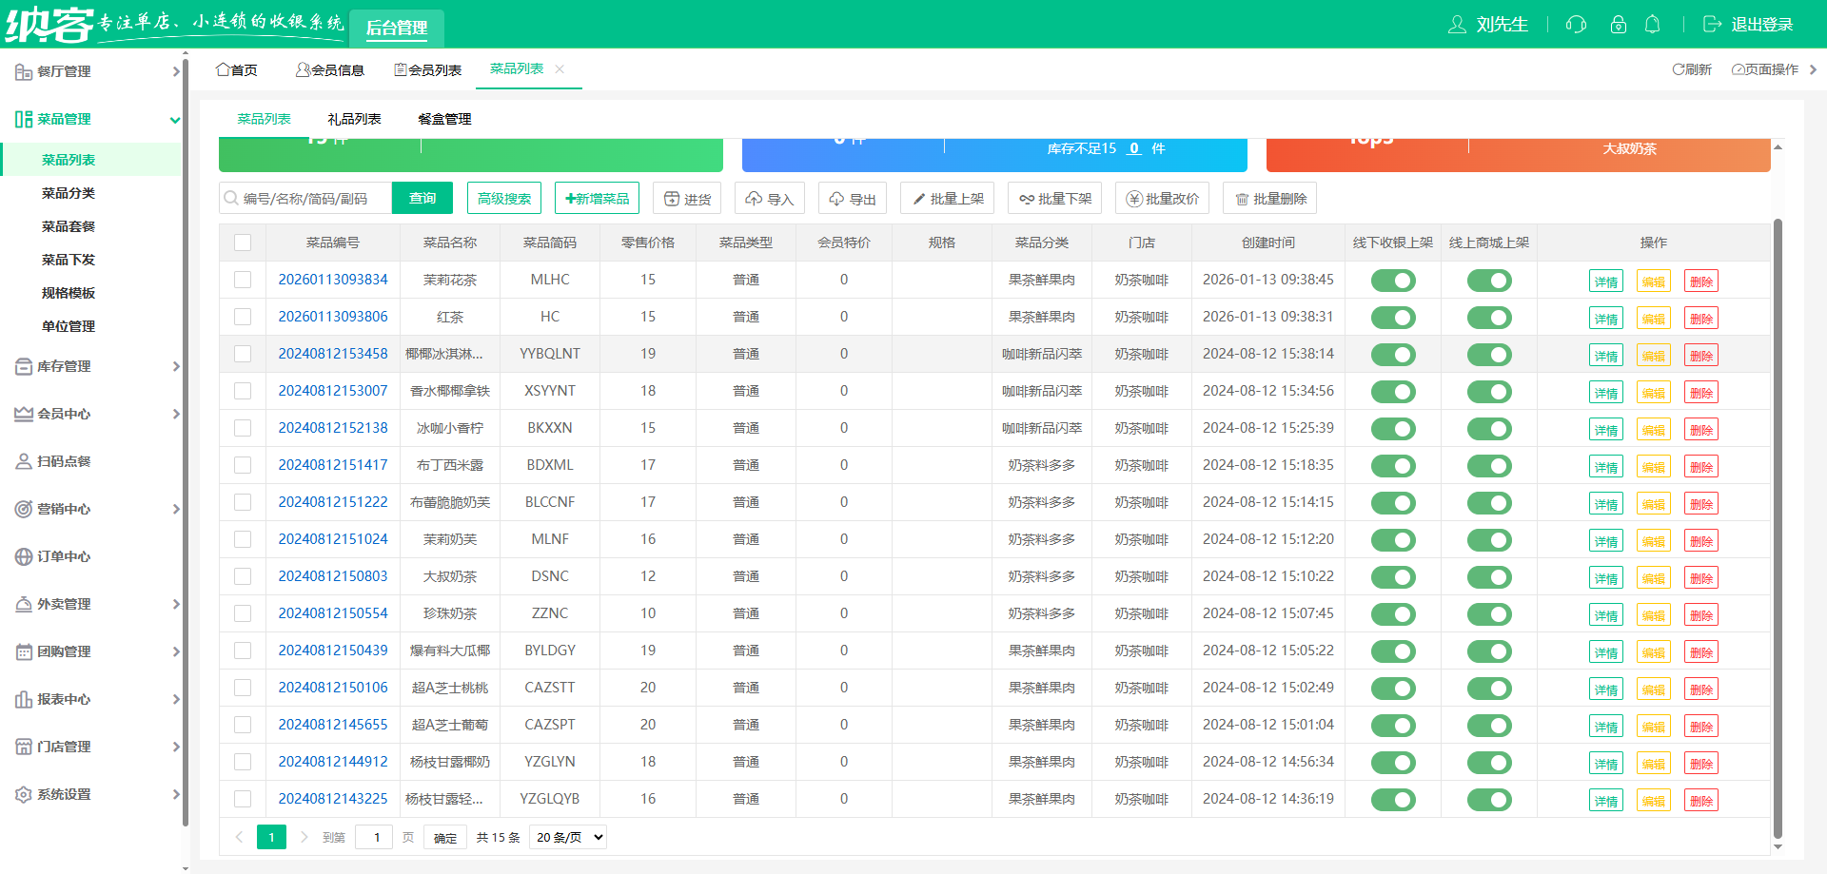This screenshot has height=874, width=1827.
Task: Switch to the 会员列表 page tab
Action: pos(427,69)
